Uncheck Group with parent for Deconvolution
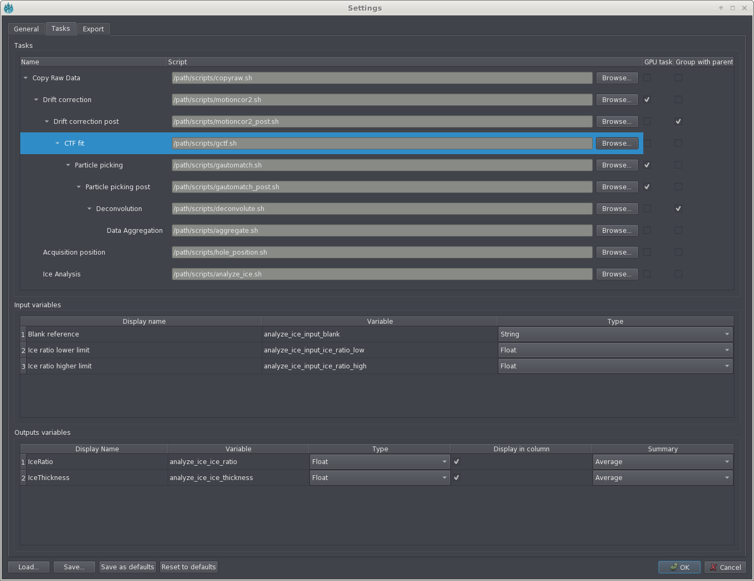Viewport: 754px width, 581px height. (x=678, y=208)
